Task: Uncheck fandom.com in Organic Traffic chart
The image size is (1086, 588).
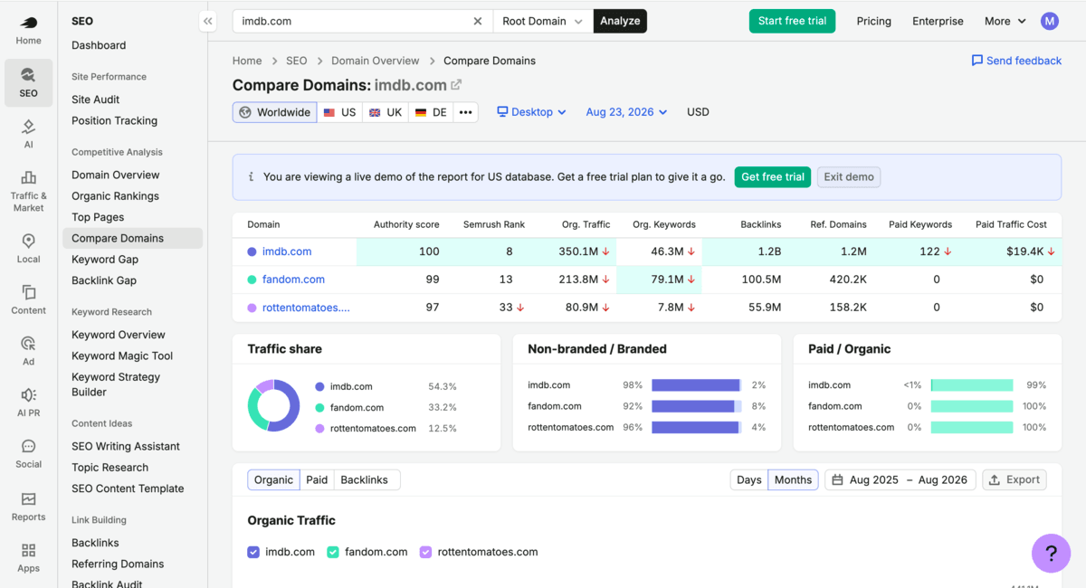Action: click(x=333, y=552)
